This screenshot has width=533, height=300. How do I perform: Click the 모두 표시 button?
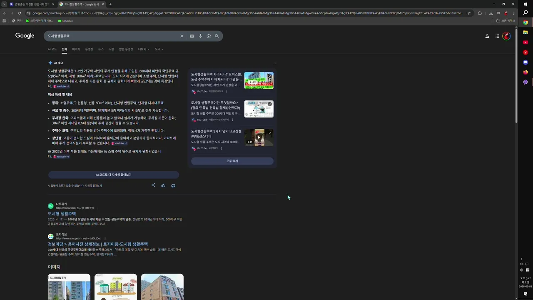(x=232, y=161)
